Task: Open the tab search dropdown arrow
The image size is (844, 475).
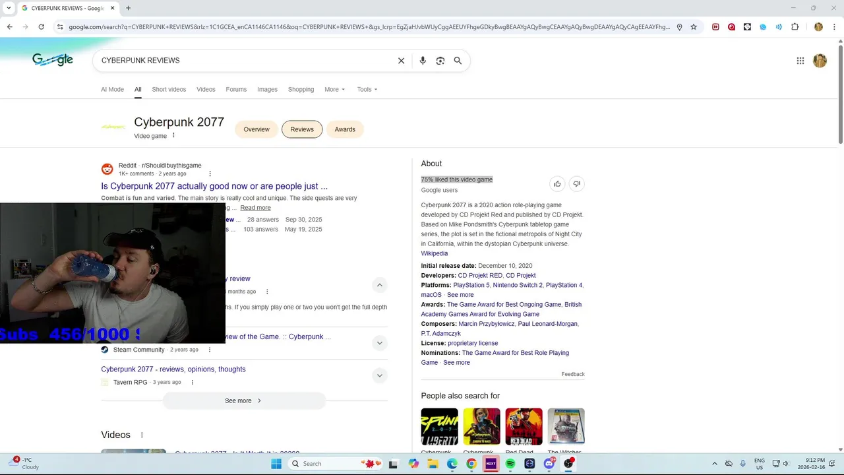Action: click(9, 8)
